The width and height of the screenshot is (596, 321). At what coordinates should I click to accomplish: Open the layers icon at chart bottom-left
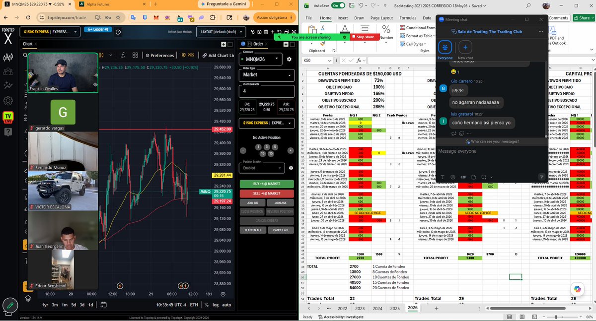point(28,298)
